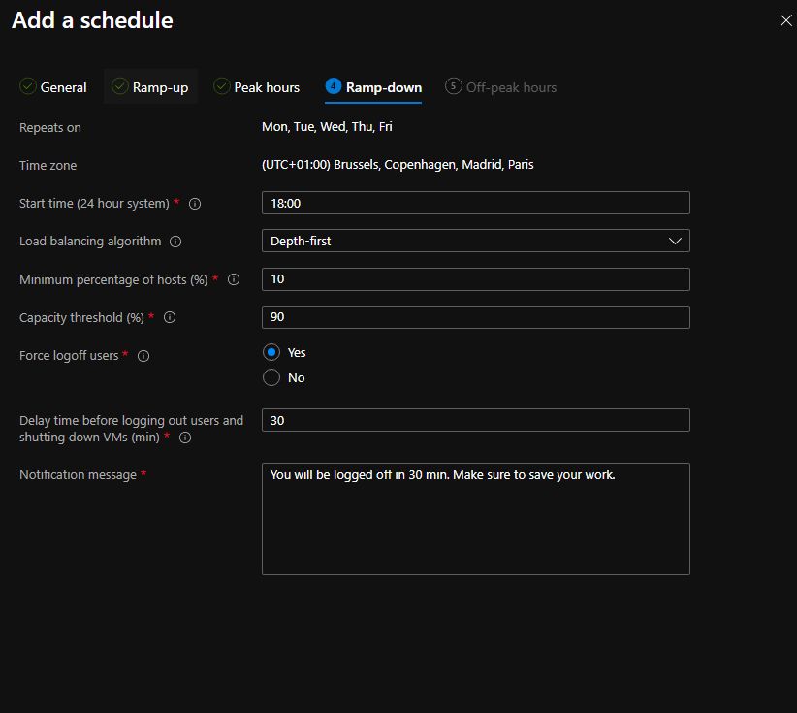The image size is (797, 713).
Task: Go back to the Ramp-up tab
Action: coord(150,86)
